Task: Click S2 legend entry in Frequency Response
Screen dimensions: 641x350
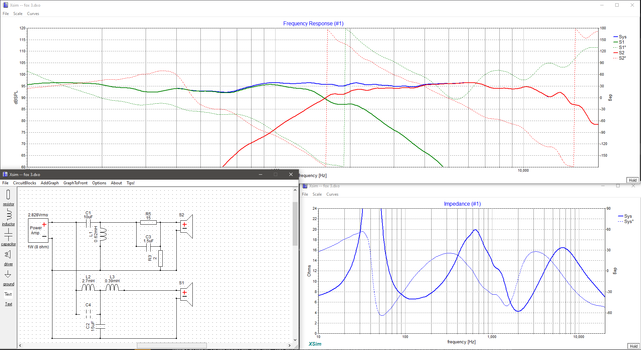Action: (x=619, y=53)
